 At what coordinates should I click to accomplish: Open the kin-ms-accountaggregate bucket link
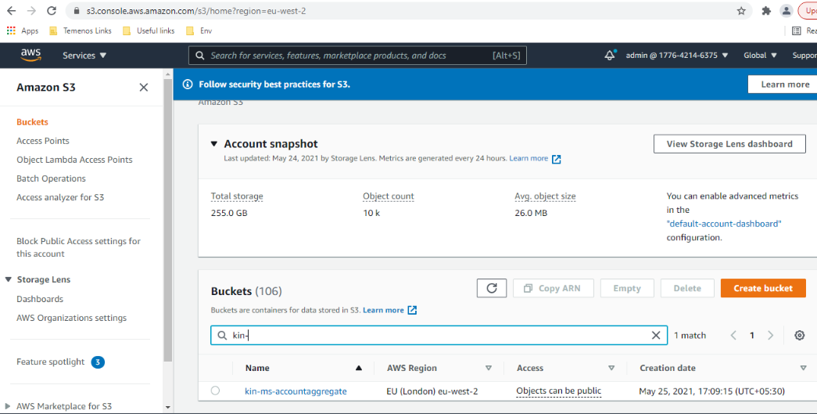click(296, 391)
